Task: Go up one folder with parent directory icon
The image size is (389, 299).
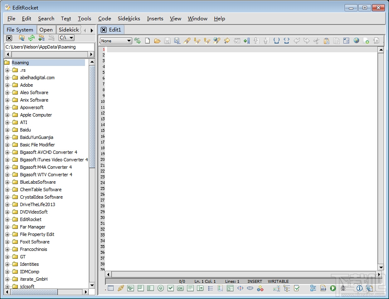Action: (x=22, y=38)
